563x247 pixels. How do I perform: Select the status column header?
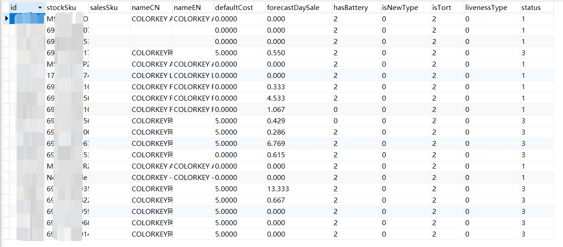531,8
